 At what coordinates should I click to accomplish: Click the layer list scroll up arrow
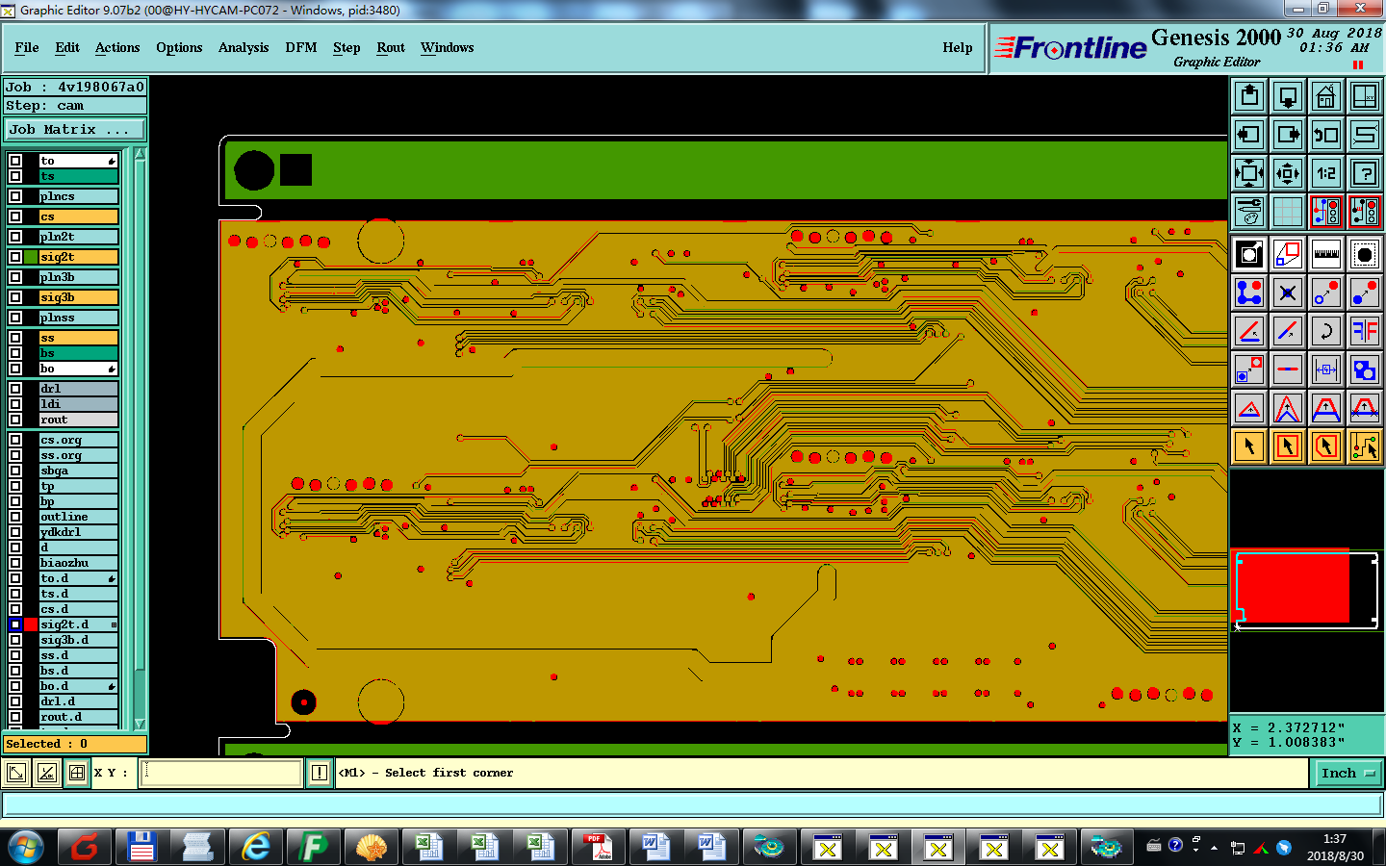pyautogui.click(x=141, y=154)
